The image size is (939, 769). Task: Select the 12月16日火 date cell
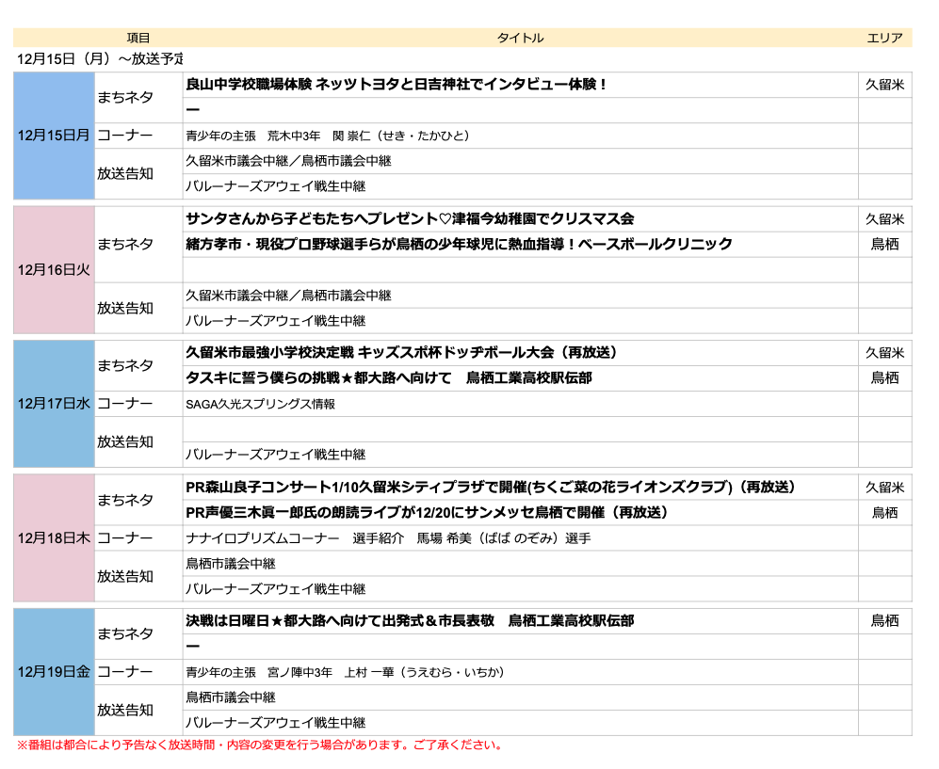(54, 270)
